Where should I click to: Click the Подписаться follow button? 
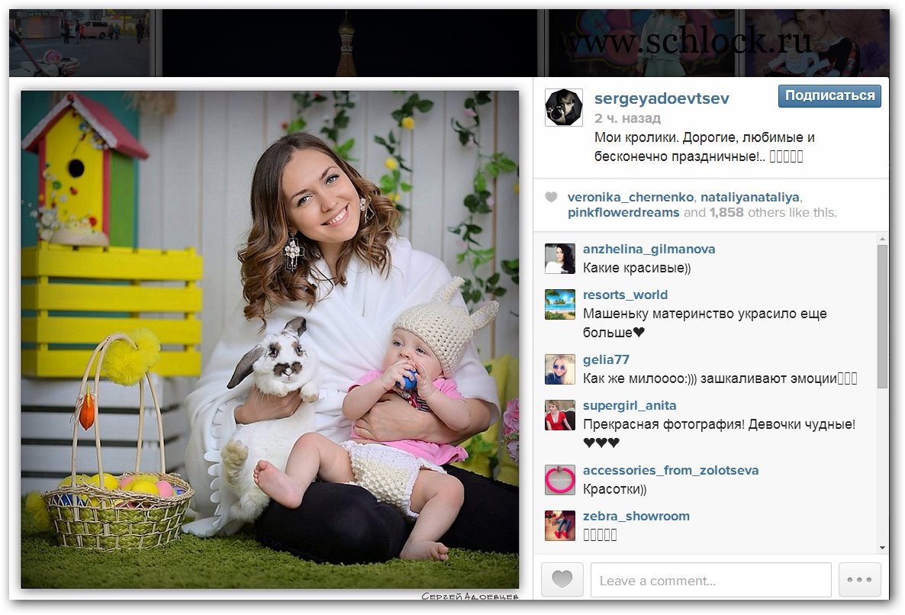click(829, 96)
